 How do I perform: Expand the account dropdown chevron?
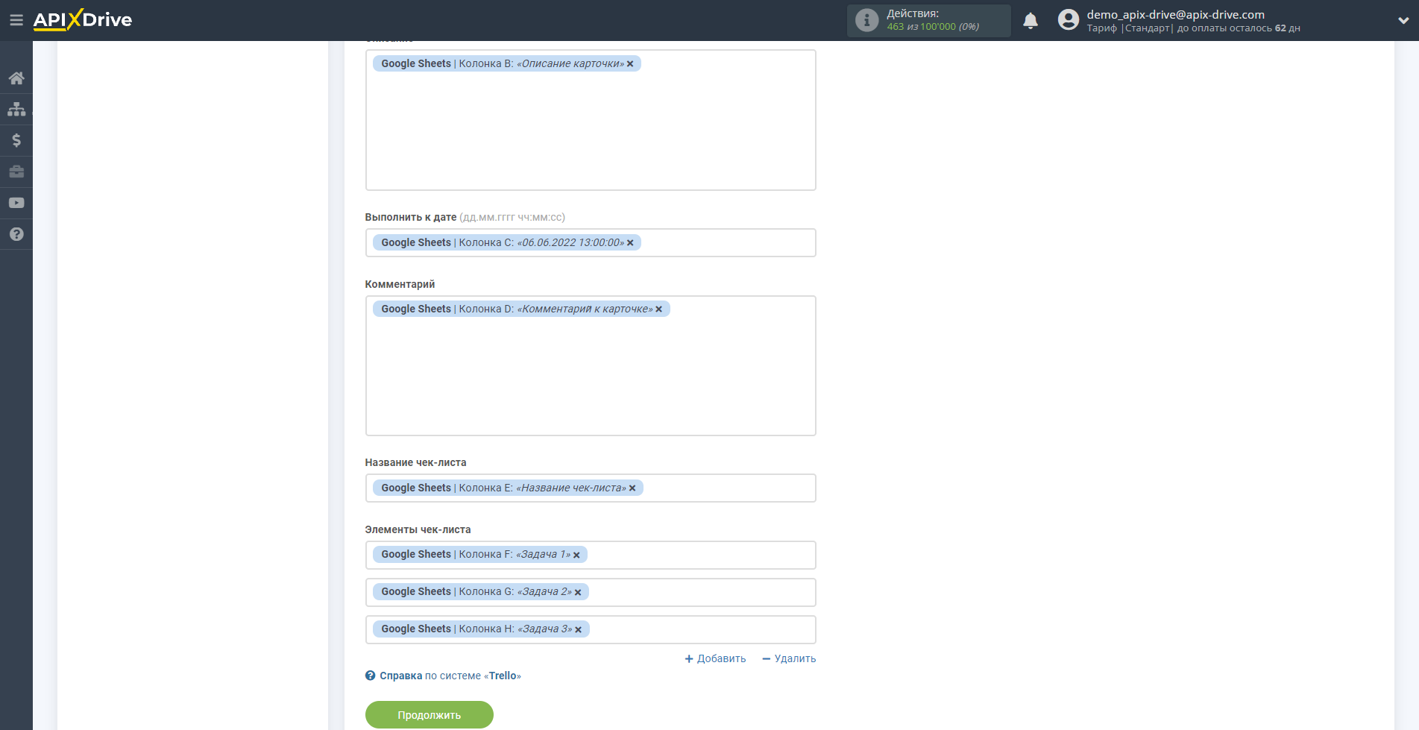coord(1403,21)
